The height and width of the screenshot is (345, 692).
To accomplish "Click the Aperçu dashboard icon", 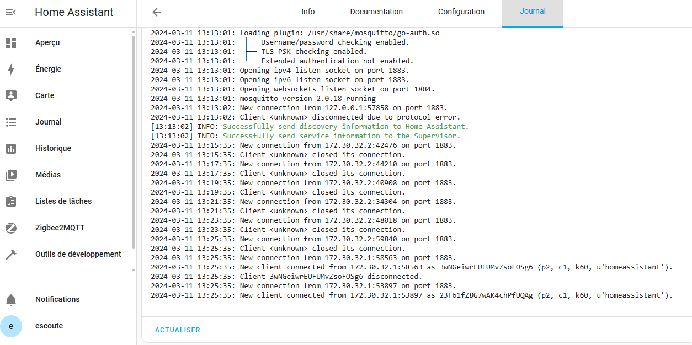I will [x=11, y=42].
